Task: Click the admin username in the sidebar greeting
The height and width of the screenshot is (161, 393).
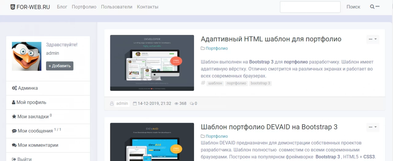Action: pyautogui.click(x=53, y=53)
